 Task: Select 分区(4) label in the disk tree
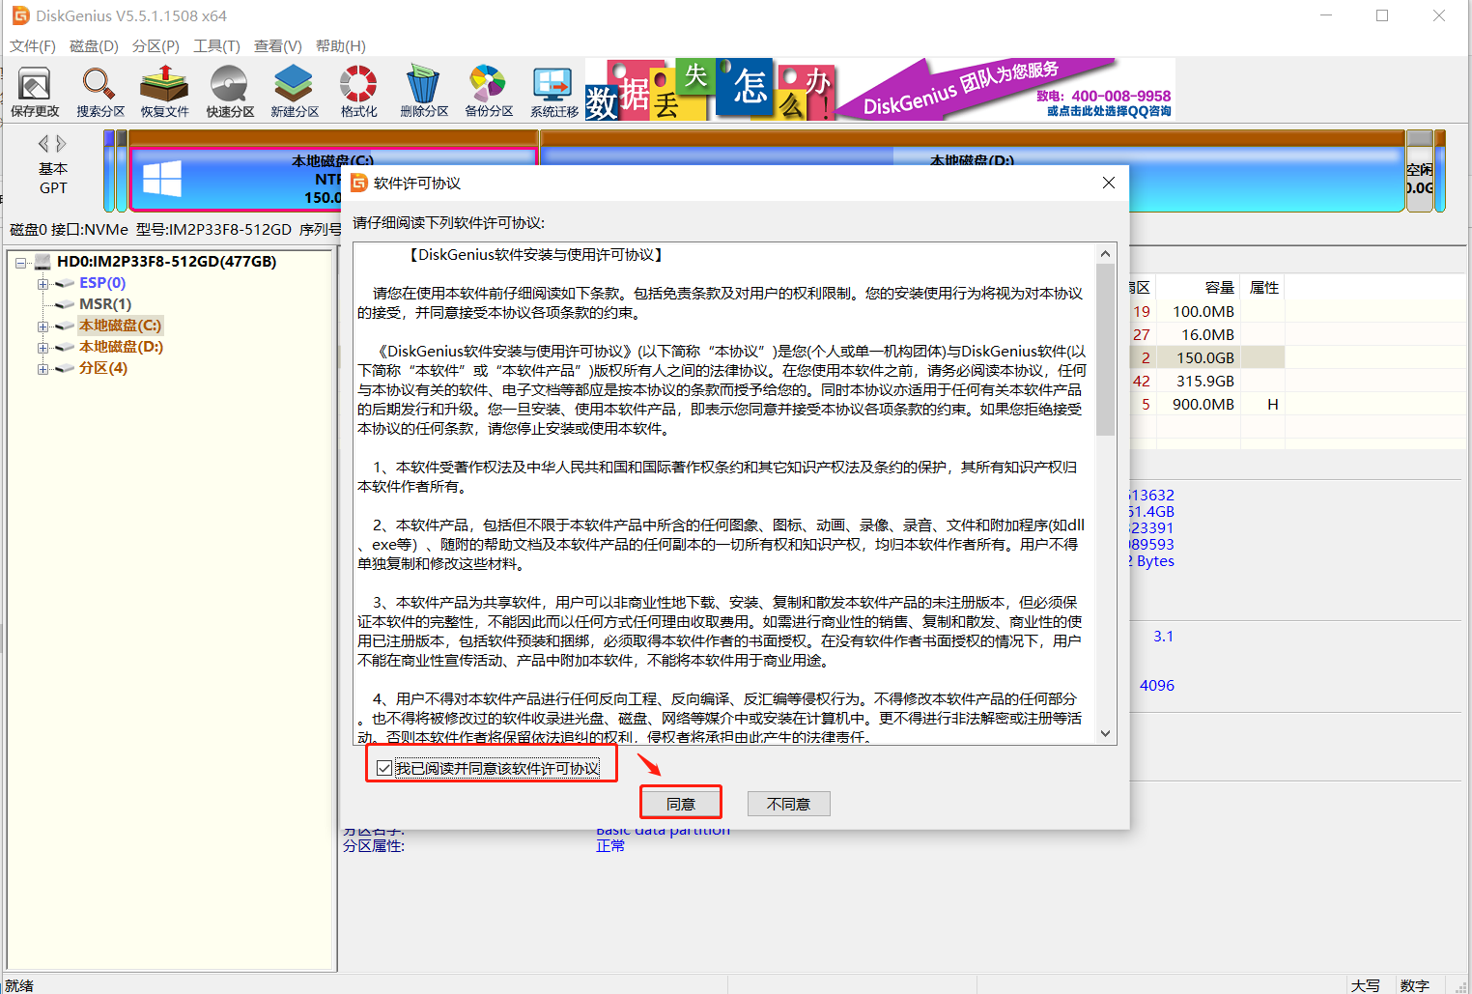tap(103, 368)
